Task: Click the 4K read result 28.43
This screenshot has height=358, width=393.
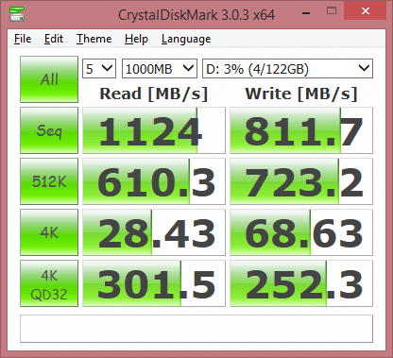Action: [x=154, y=232]
